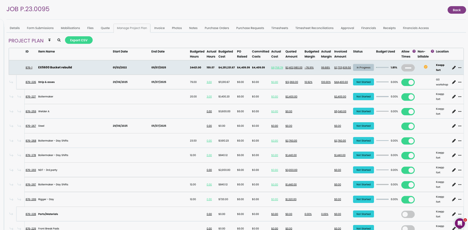Open more options for EX5600 Bucket rebuild row
This screenshot has height=230, width=468.
(460, 68)
